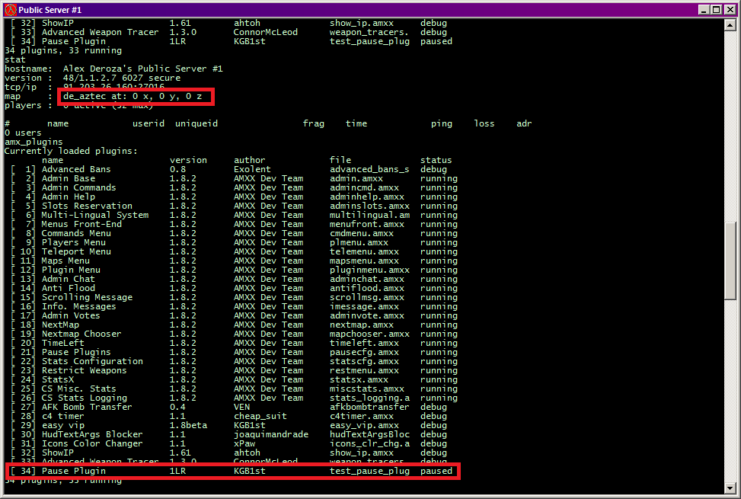
Task: Click author 'xPaw' in plugin list
Action: 244,443
